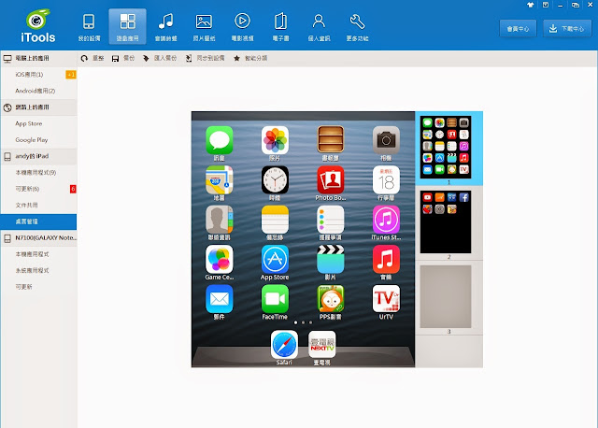
Task: Open the Download Center button
Action: point(567,29)
